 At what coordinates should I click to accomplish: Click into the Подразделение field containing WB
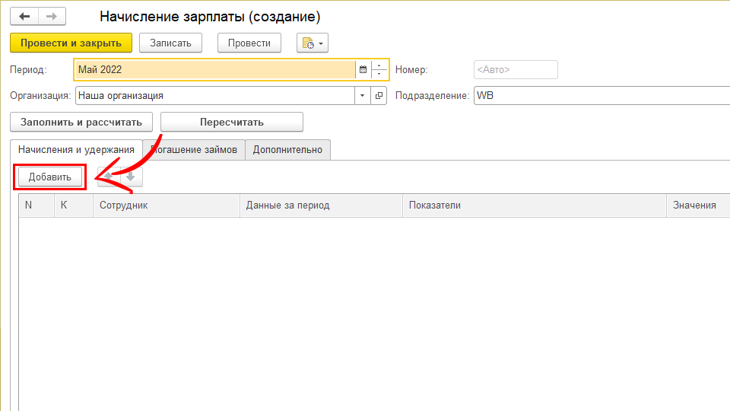click(x=601, y=96)
